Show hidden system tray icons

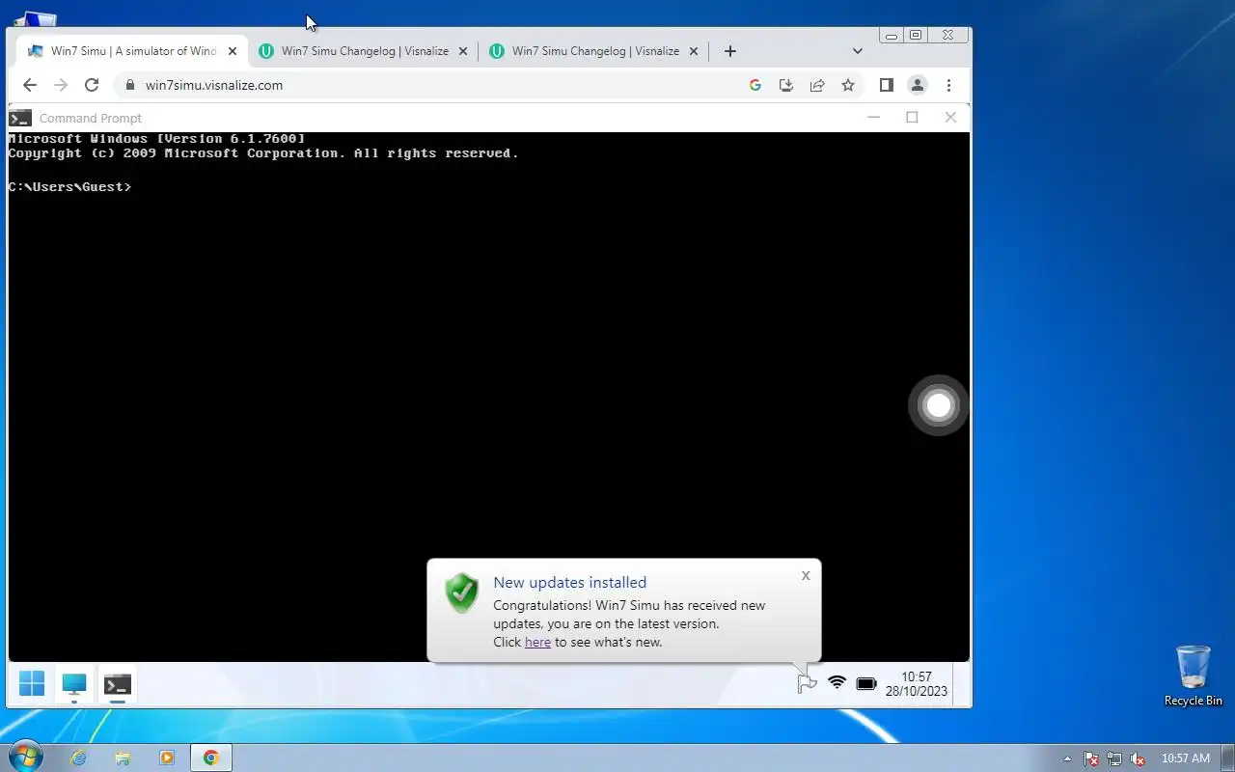click(x=1067, y=758)
